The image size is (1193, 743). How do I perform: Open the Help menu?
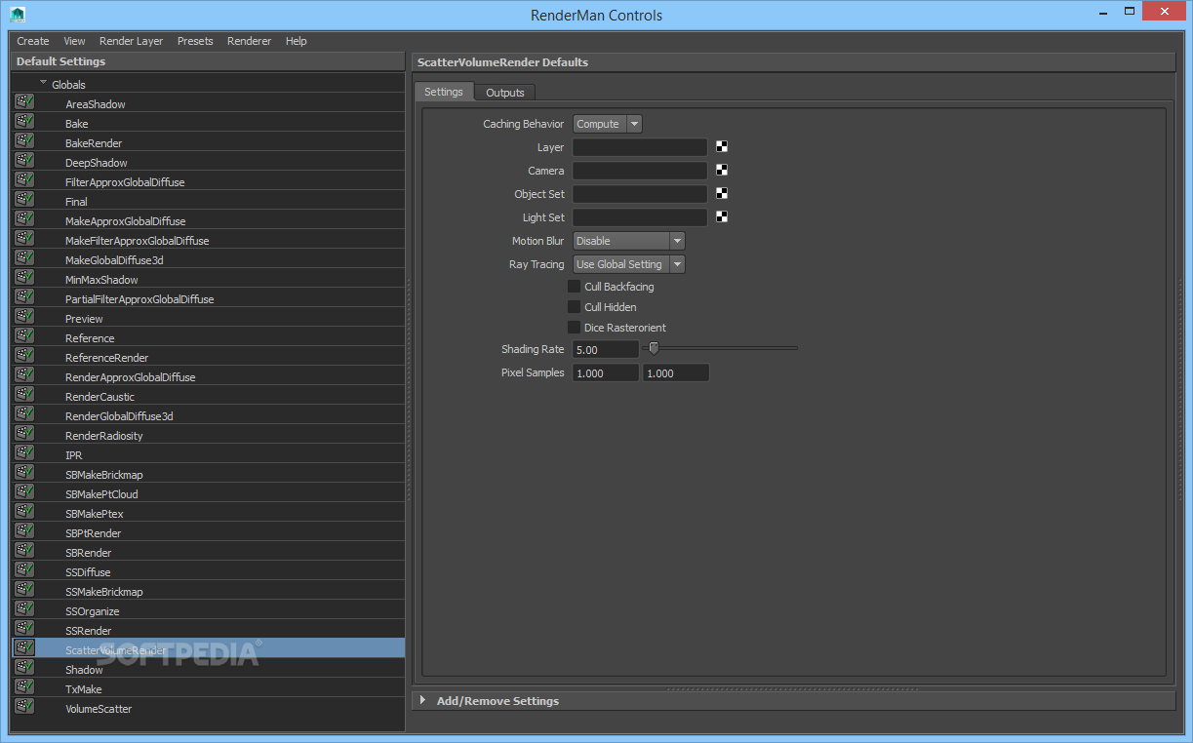point(297,41)
